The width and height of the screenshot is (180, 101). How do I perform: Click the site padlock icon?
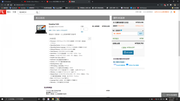point(15,5)
